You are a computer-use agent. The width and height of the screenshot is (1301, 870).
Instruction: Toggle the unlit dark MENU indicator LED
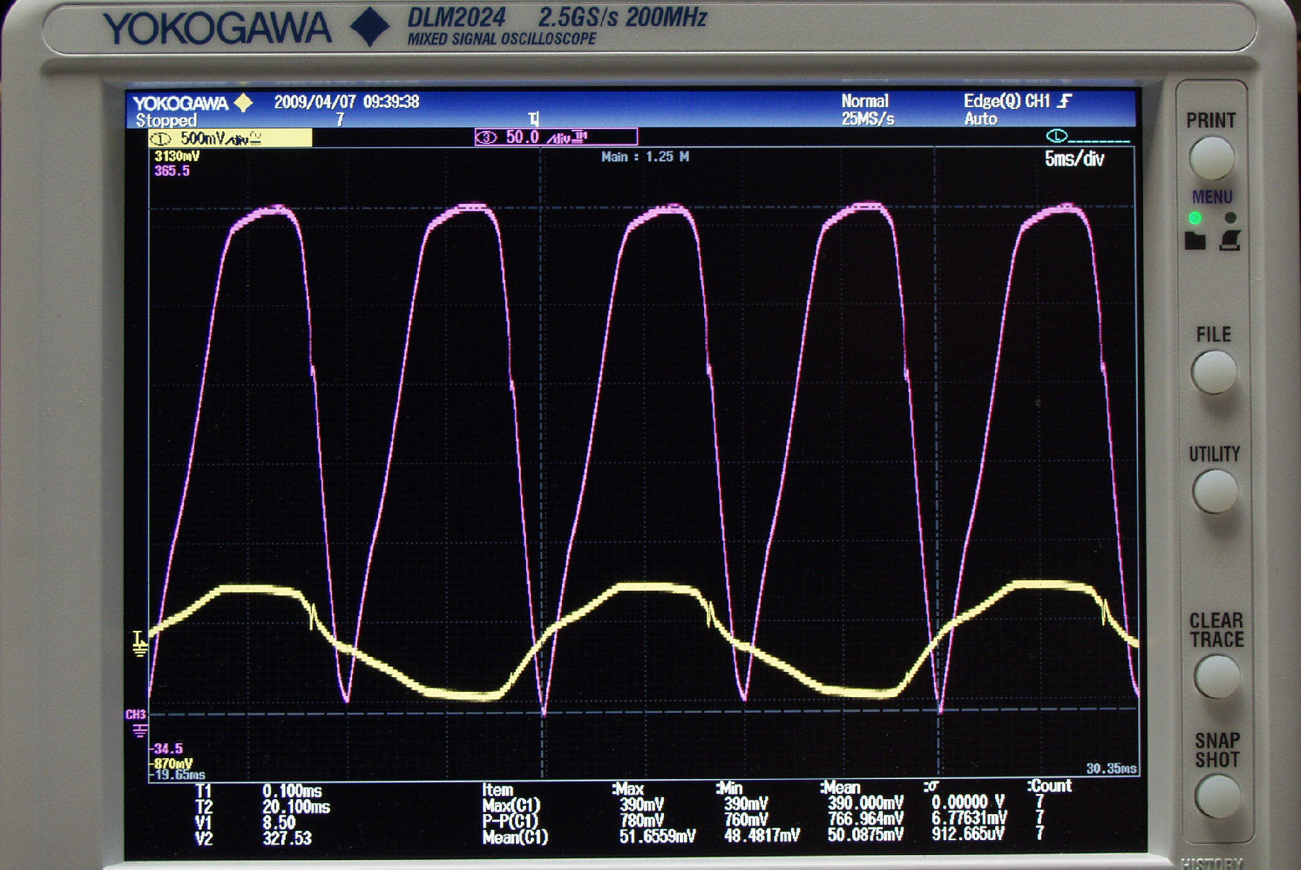pos(1230,218)
